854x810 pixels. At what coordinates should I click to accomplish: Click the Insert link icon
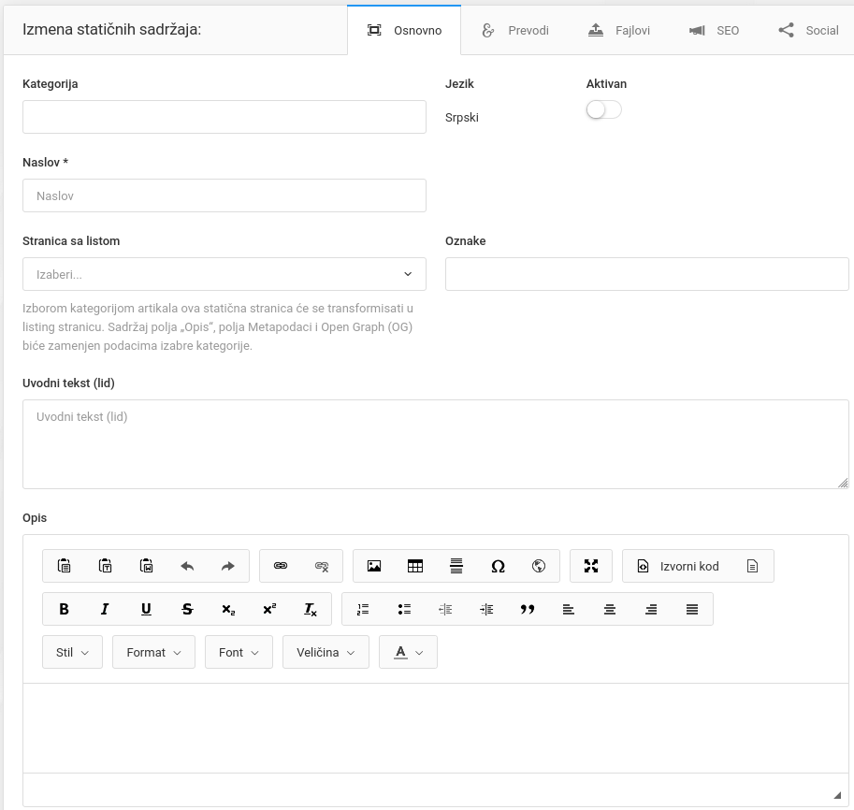tap(281, 566)
